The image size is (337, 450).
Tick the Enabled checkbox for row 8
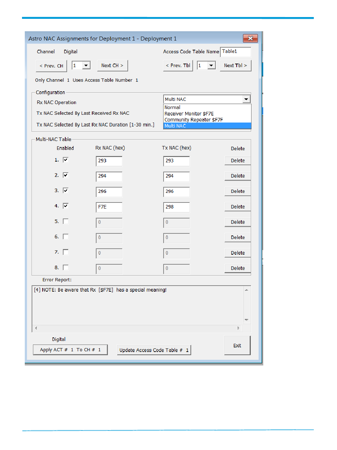click(x=66, y=268)
